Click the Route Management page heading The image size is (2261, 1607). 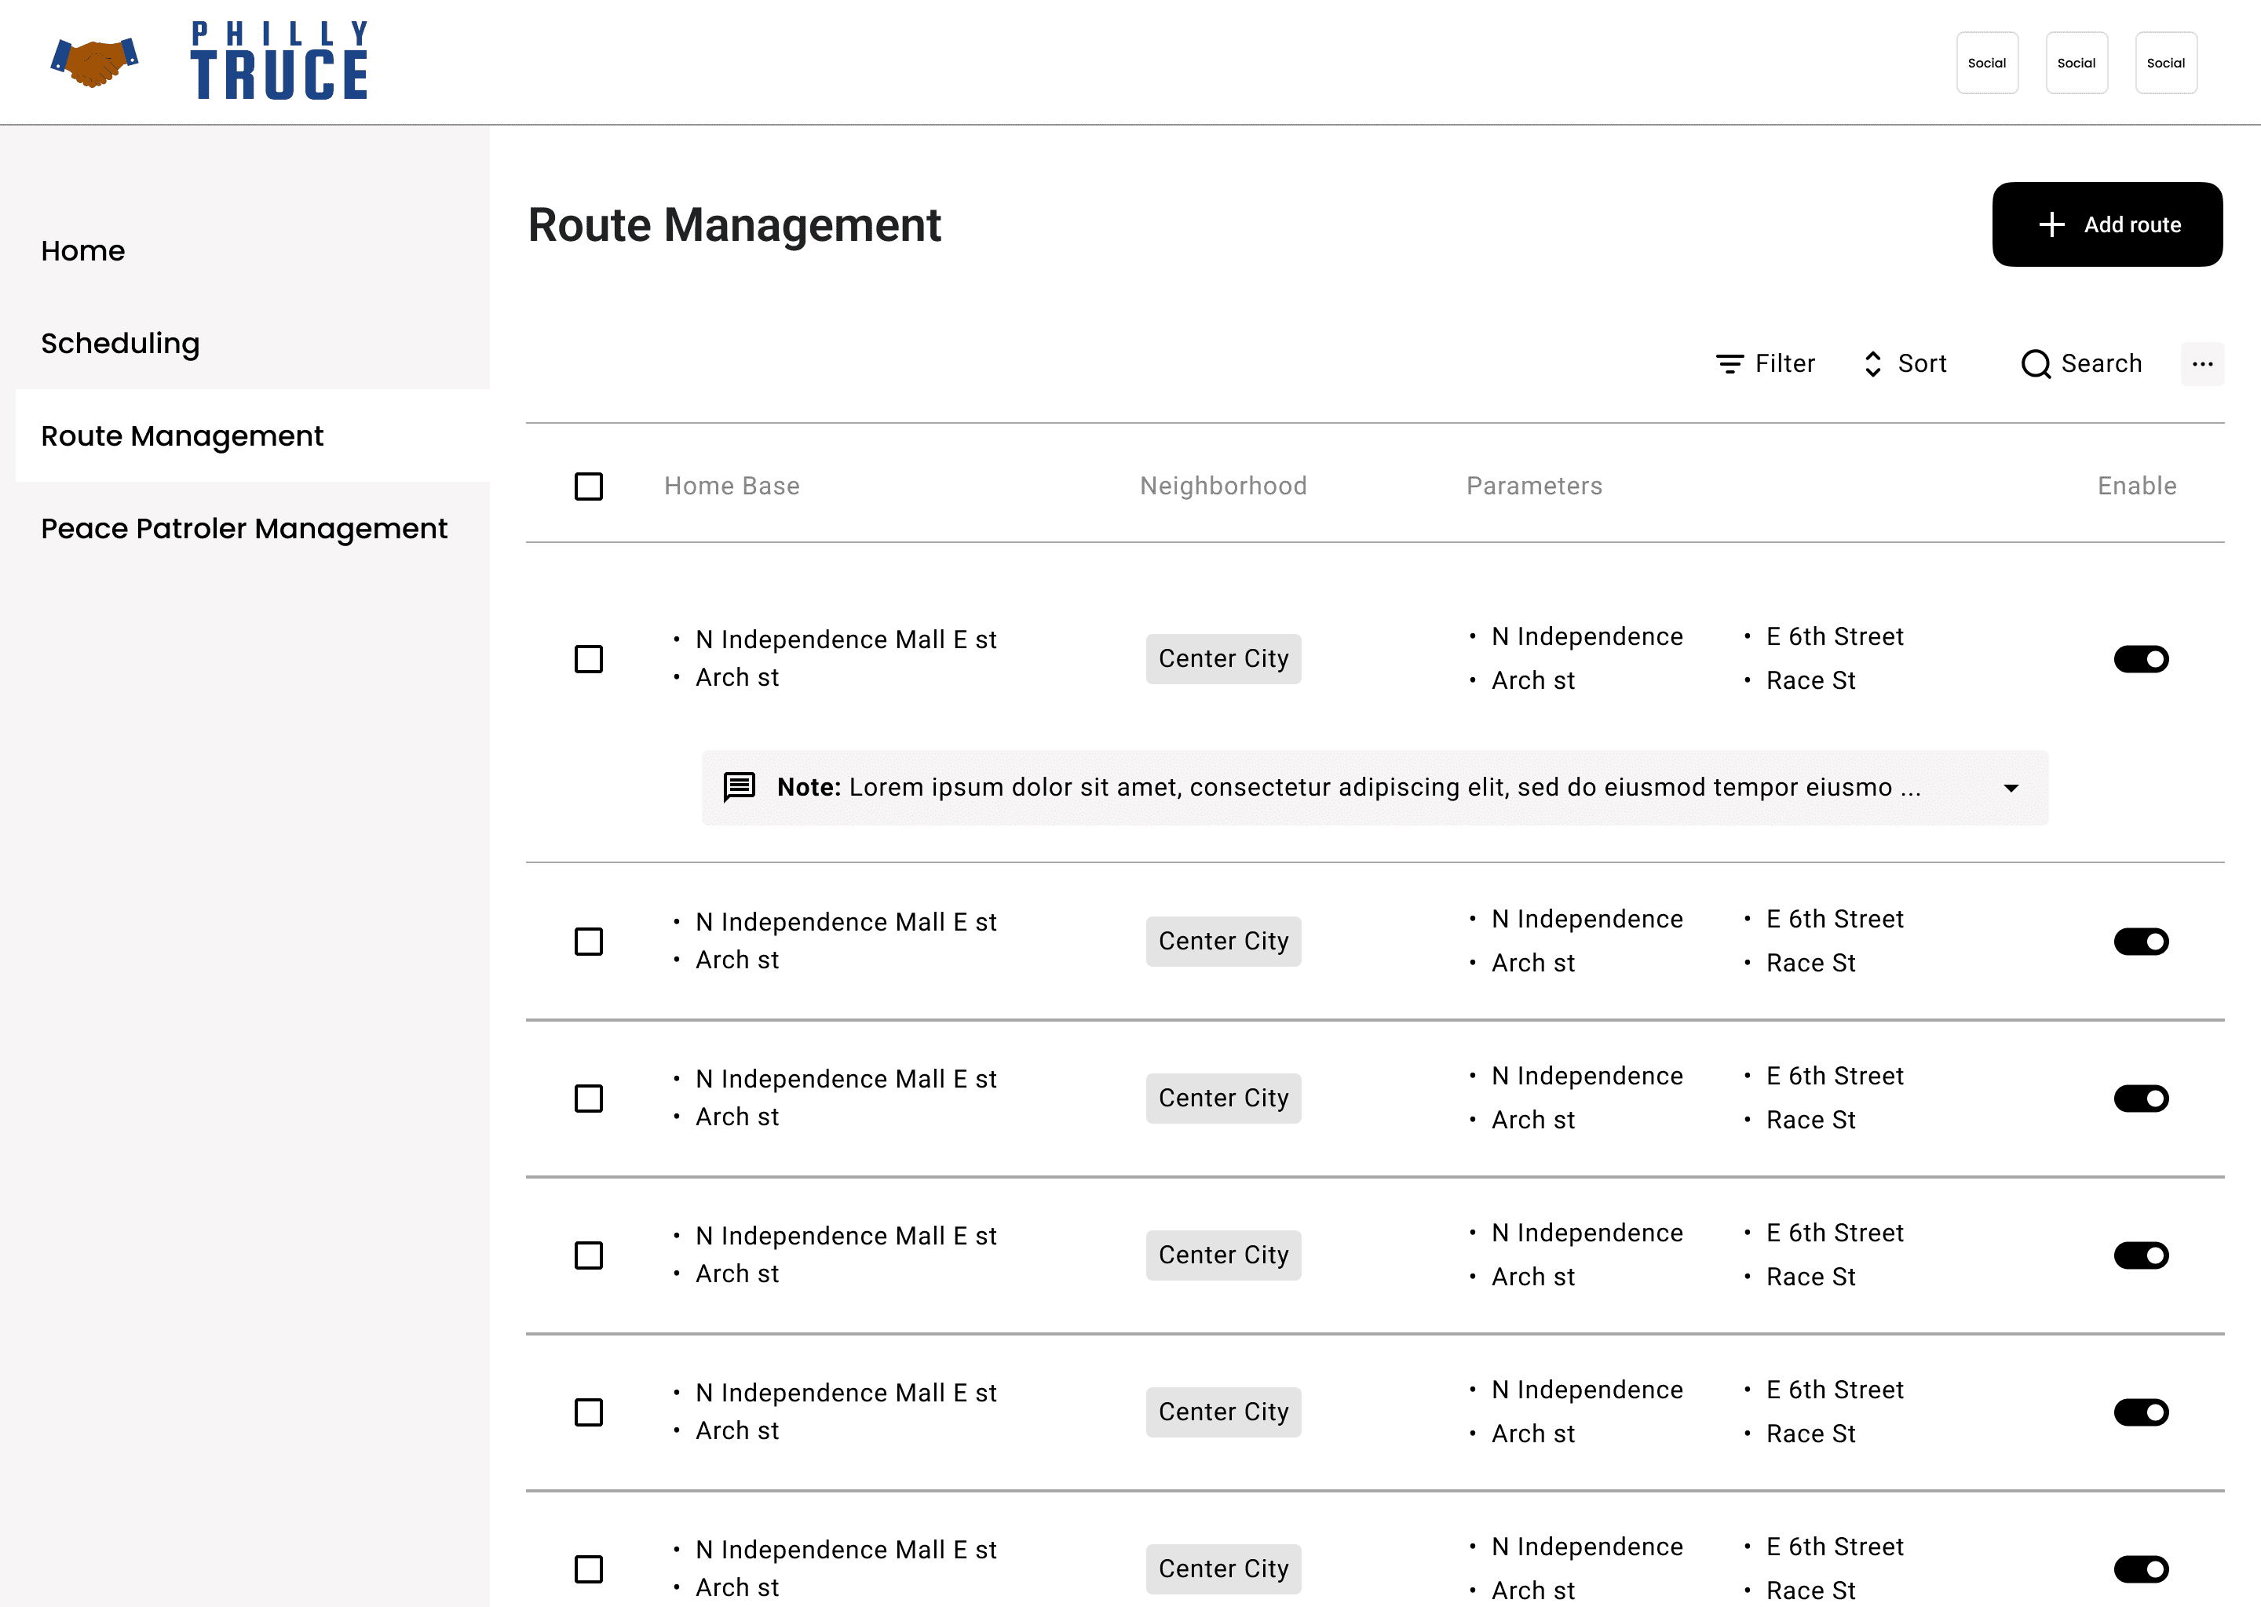pyautogui.click(x=733, y=226)
